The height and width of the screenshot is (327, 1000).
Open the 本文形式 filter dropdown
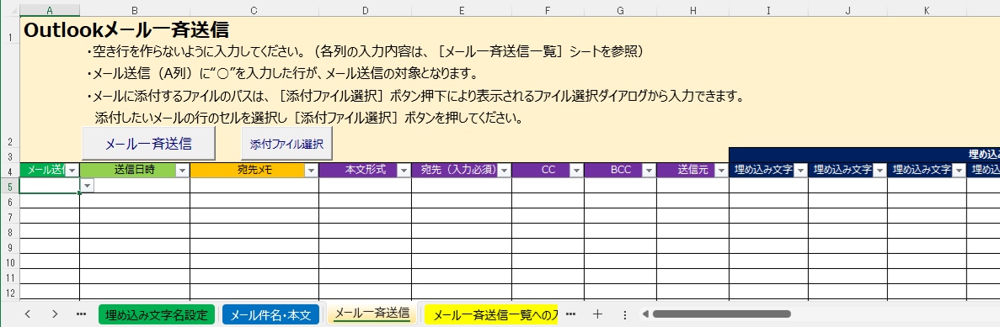pyautogui.click(x=404, y=171)
